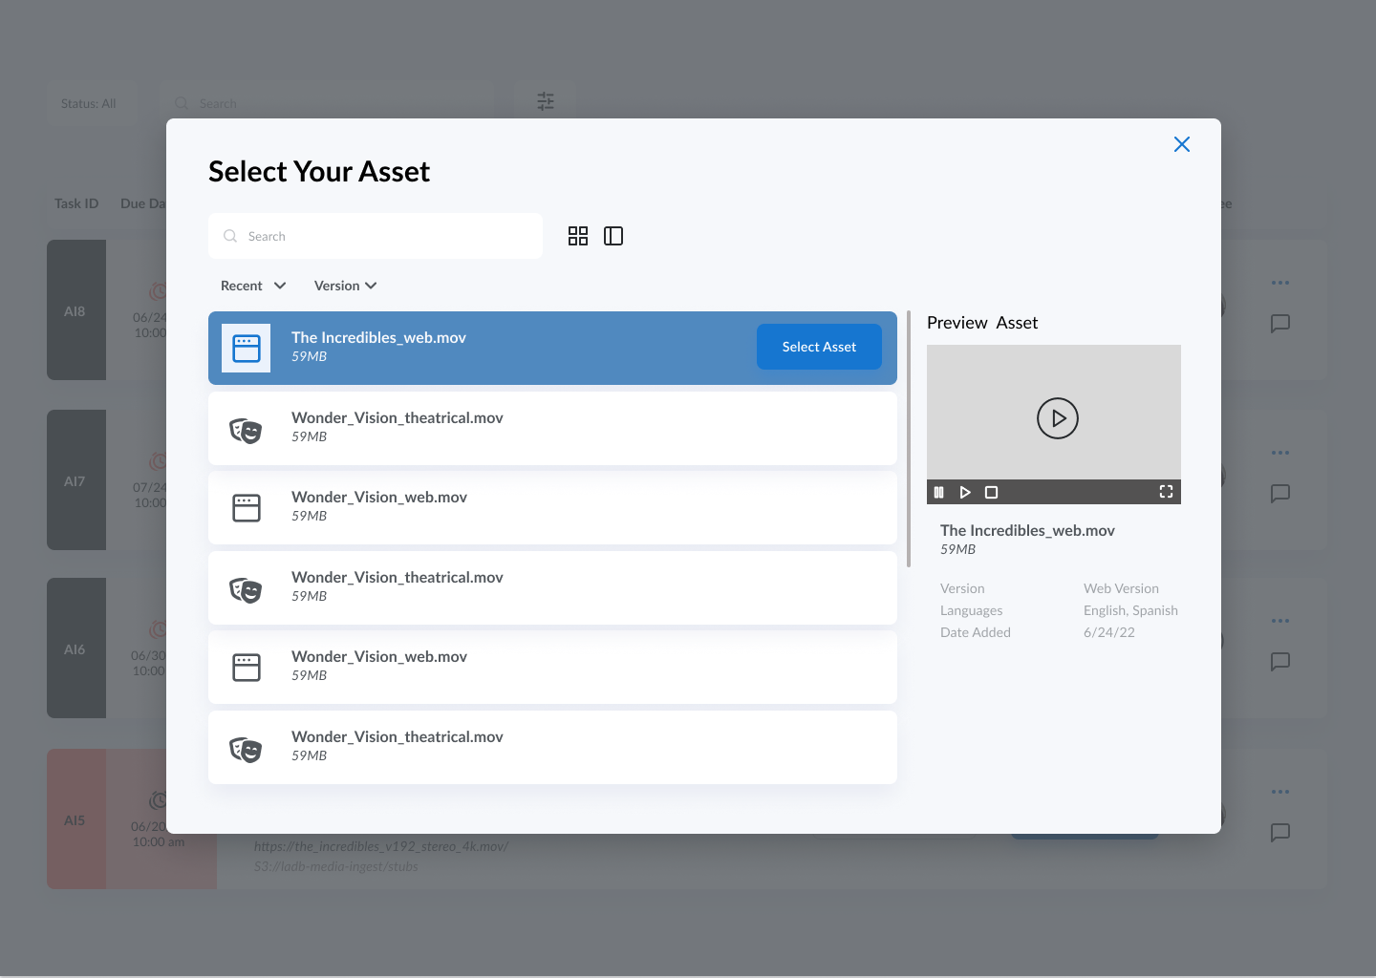
Task: Select first Wonder_Vision_theatrical.mov asset row
Action: click(552, 428)
